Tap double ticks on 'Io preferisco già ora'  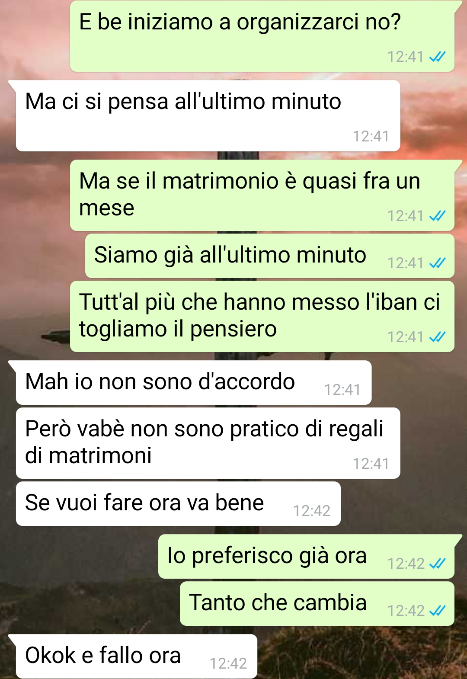[437, 563]
